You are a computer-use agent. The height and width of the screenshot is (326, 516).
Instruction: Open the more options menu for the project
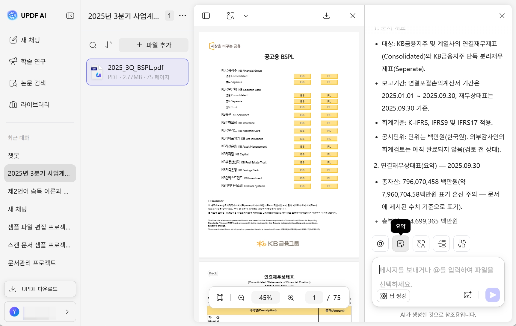point(182,16)
